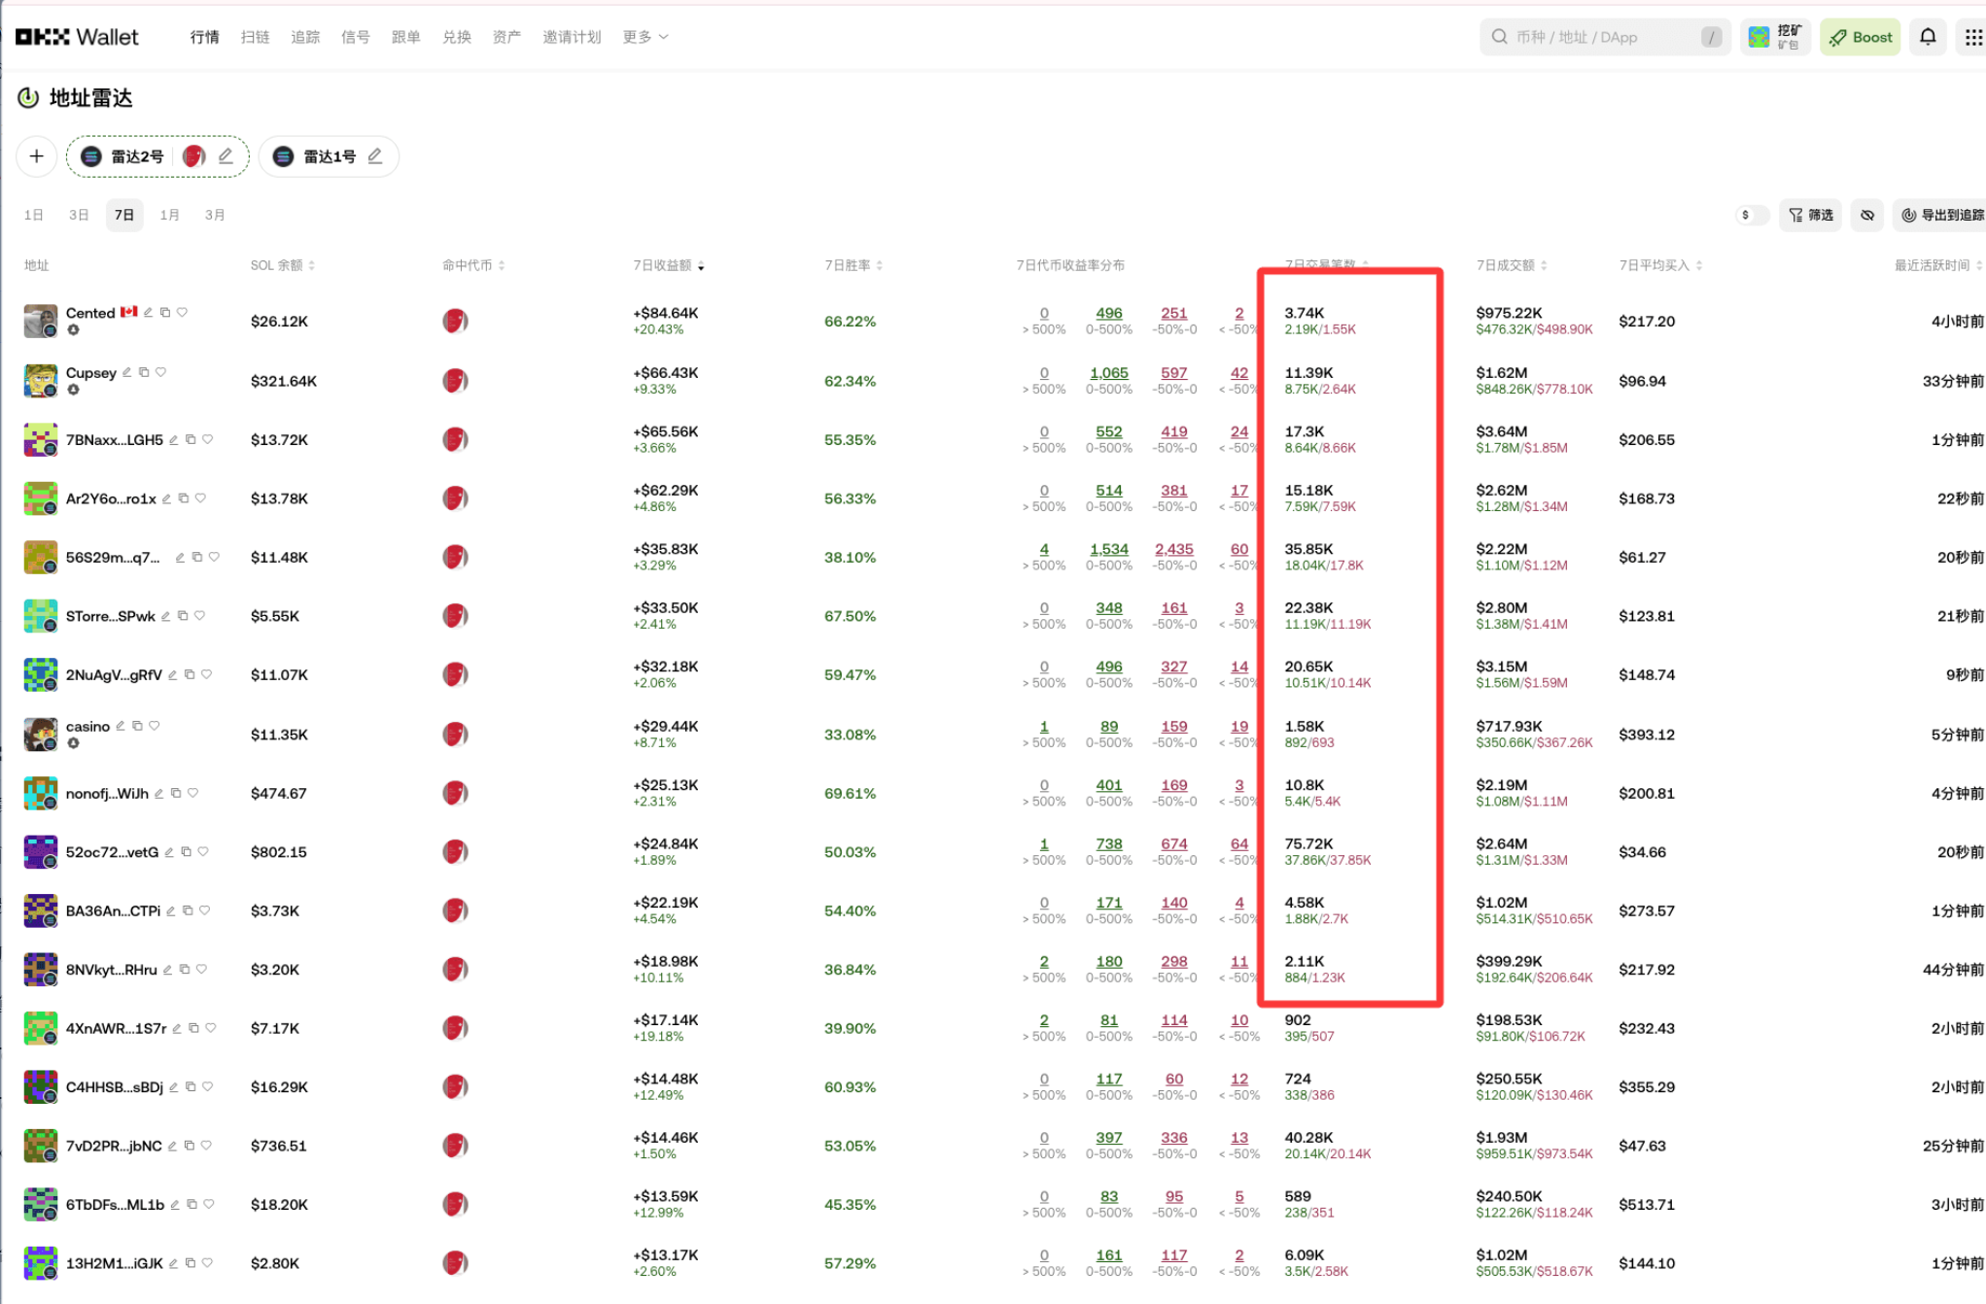Open the apps grid menu icon
The width and height of the screenshot is (1986, 1304).
pos(1972,37)
